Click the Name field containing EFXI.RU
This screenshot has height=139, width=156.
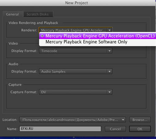coord(60,129)
